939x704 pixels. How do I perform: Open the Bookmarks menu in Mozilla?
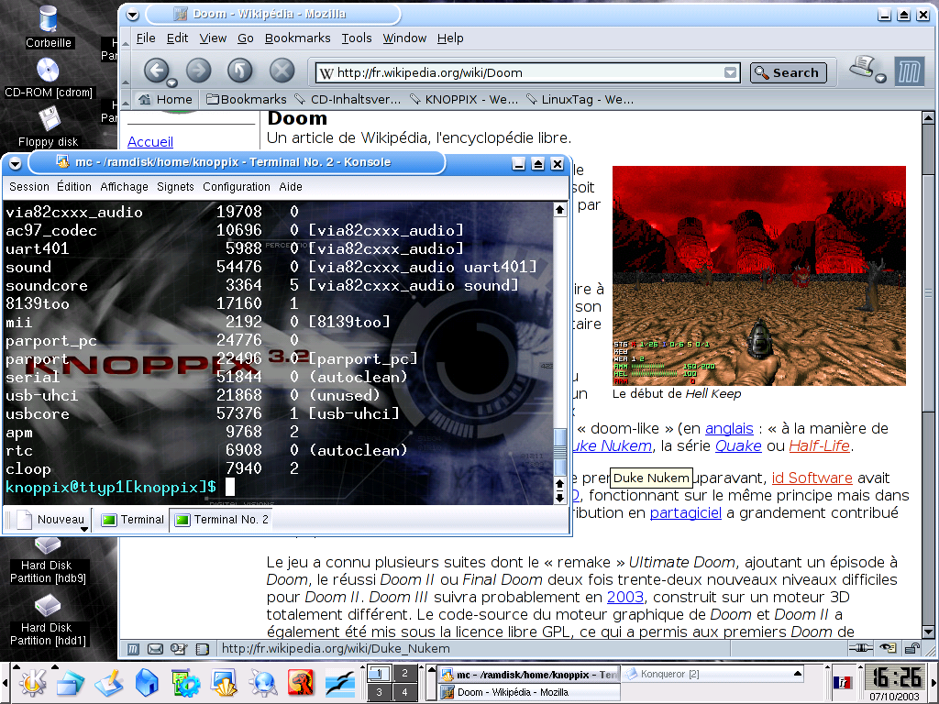coord(297,38)
